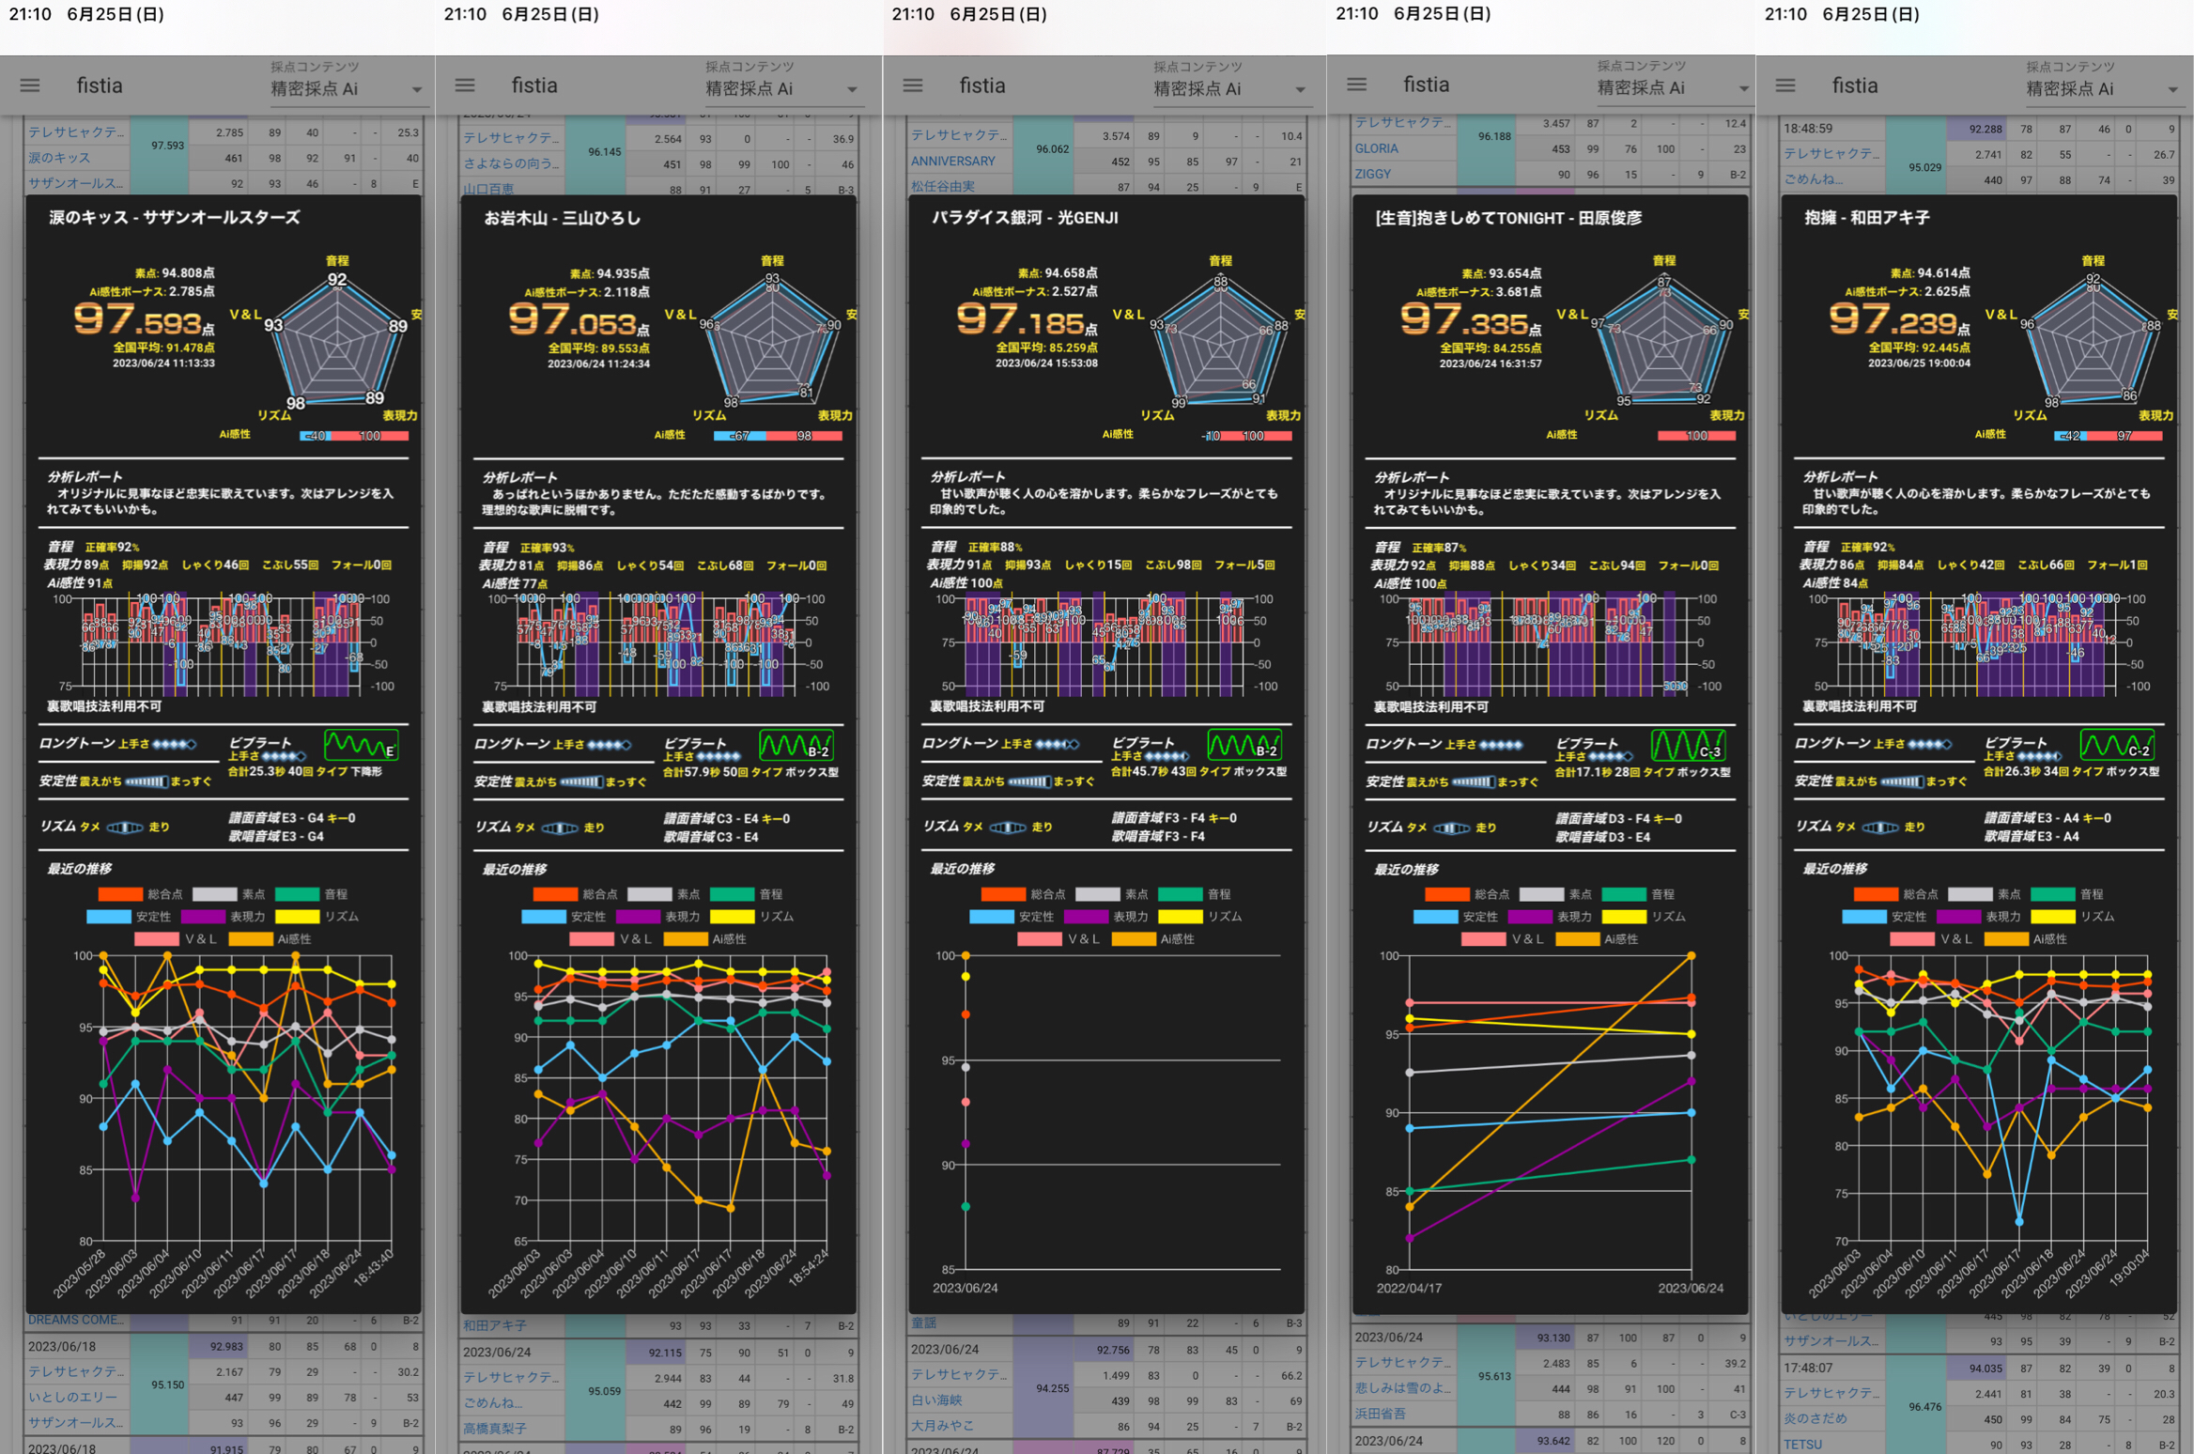Click vibrato waveform icon labeled E
Screen dimensions: 2194x1454
pyautogui.click(x=362, y=746)
